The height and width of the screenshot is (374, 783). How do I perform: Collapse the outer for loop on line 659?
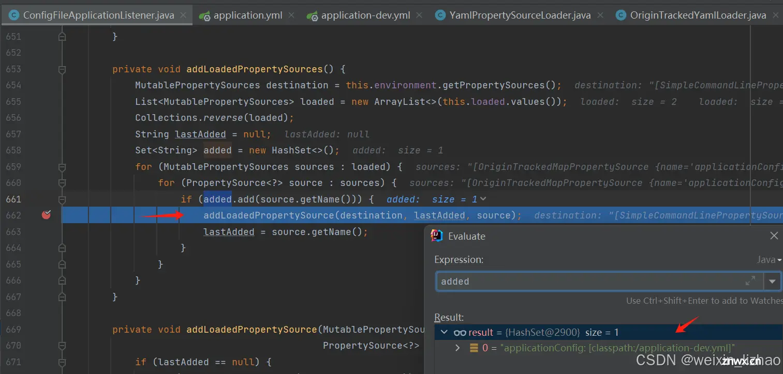(62, 166)
